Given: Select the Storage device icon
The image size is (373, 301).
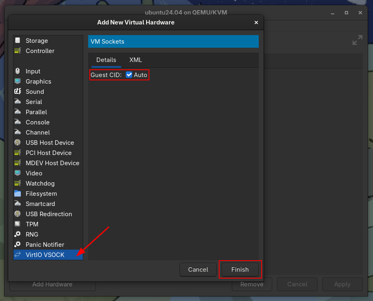Looking at the screenshot, I should (18, 41).
